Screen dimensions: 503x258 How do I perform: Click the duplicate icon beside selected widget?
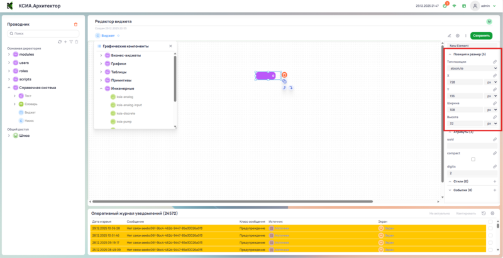tap(284, 82)
